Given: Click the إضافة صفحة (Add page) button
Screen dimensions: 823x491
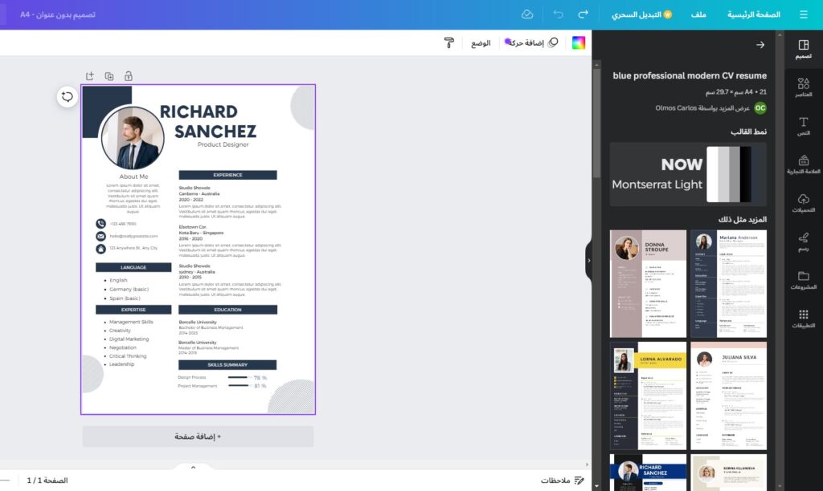Looking at the screenshot, I should [198, 436].
